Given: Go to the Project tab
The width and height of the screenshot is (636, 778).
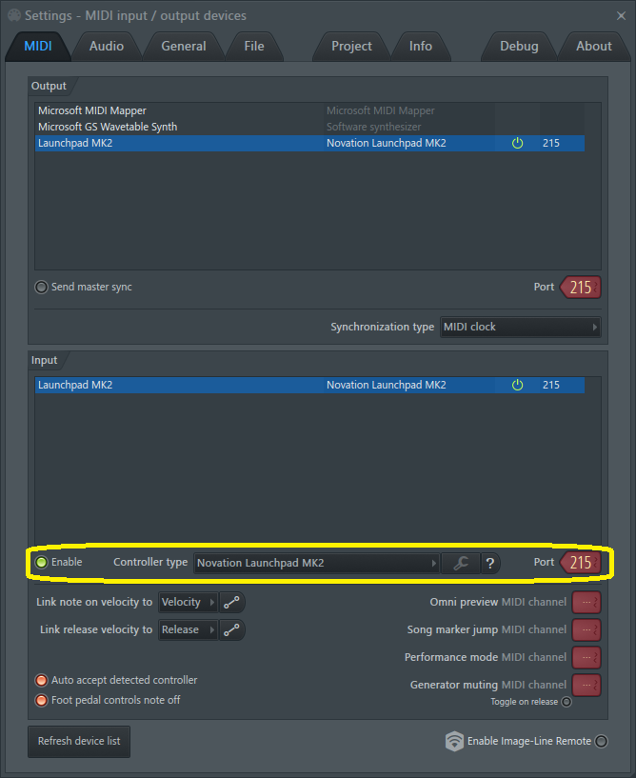Looking at the screenshot, I should click(351, 46).
